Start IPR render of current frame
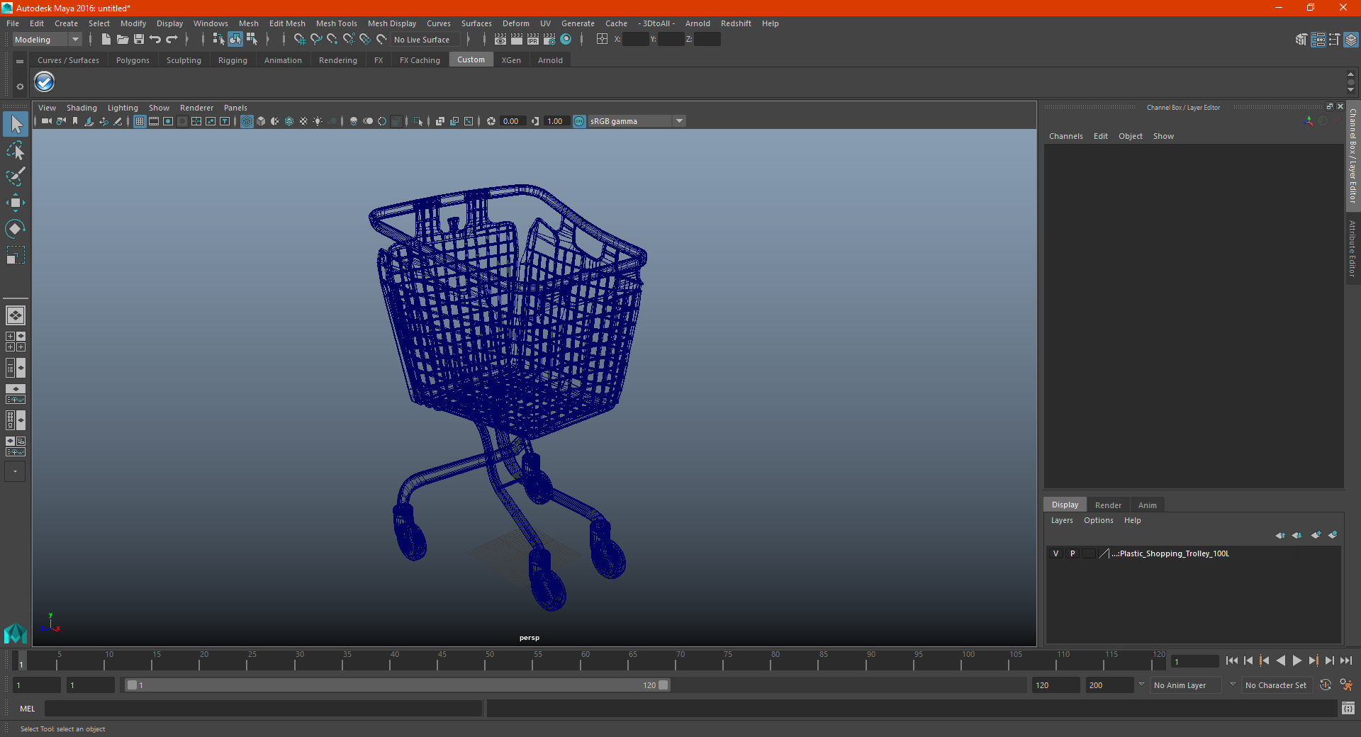 533,40
